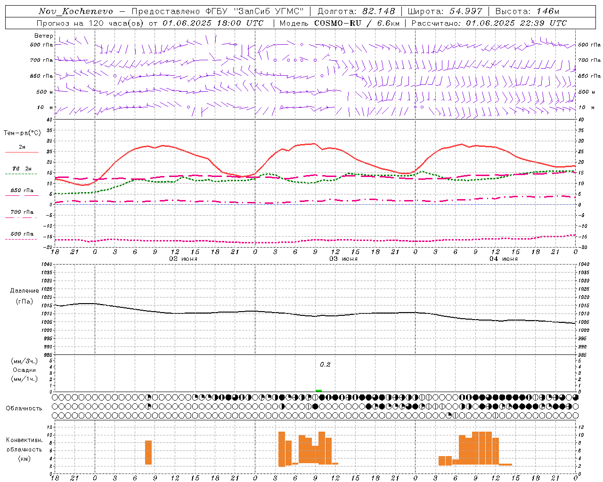
Task: Click the (мм/1ч.) units label
Action: point(24,379)
